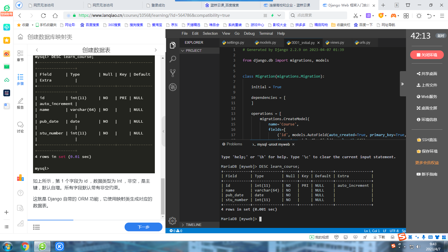Viewport: 448px width, 252px height.
Task: Open the 更多会员权益 link
Action: (427, 163)
